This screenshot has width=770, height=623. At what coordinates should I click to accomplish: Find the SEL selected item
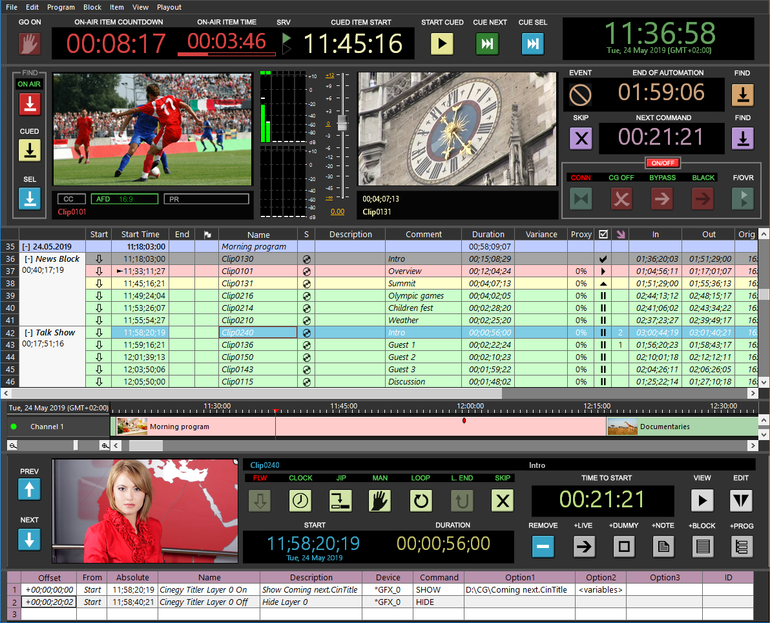30,198
